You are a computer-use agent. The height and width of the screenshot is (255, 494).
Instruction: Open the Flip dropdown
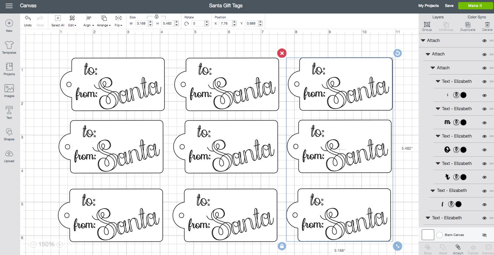(118, 21)
